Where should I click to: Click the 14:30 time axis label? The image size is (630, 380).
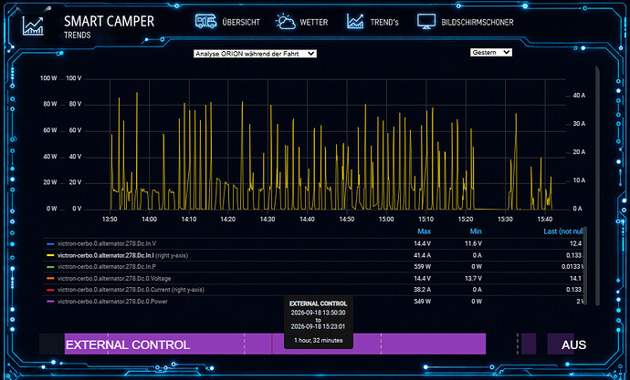click(x=268, y=220)
